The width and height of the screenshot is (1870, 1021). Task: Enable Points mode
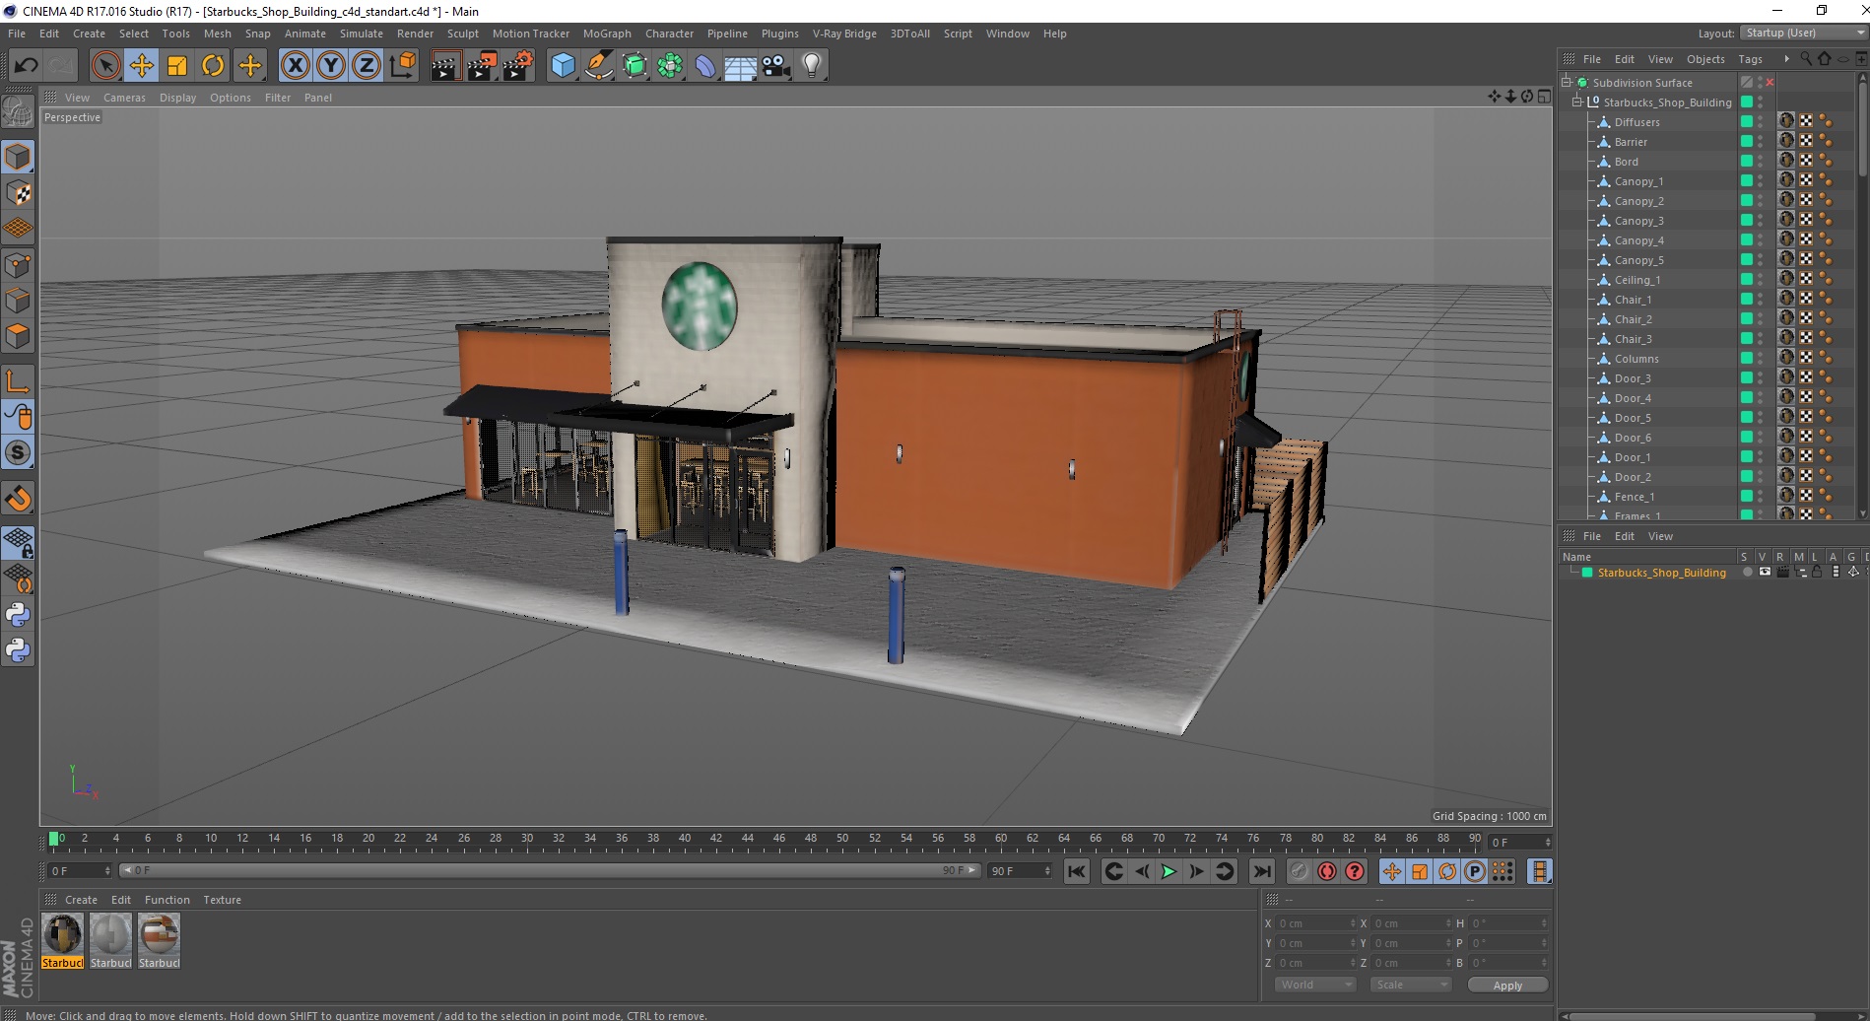tap(18, 264)
